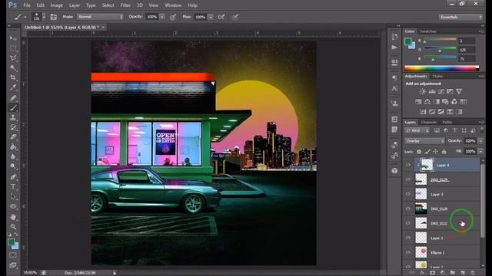Switch to the Channels tab
Image resolution: width=492 pixels, height=276 pixels.
click(429, 122)
